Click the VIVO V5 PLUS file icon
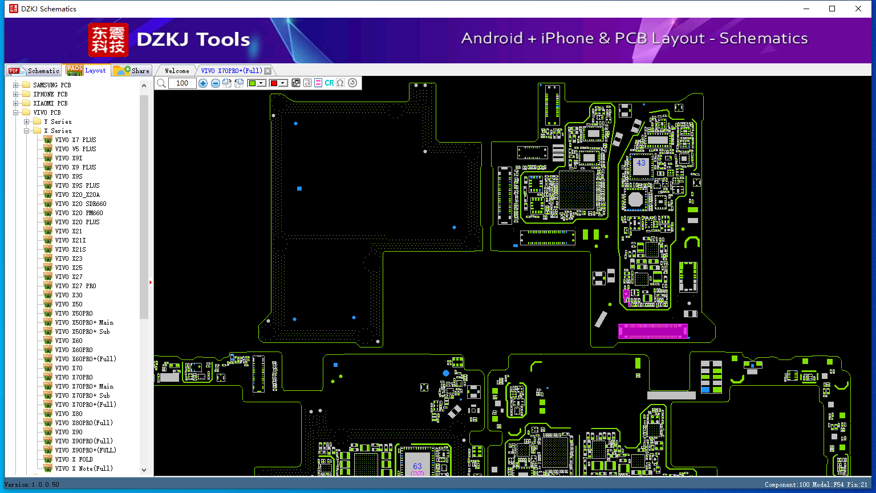This screenshot has height=493, width=876. [x=48, y=149]
